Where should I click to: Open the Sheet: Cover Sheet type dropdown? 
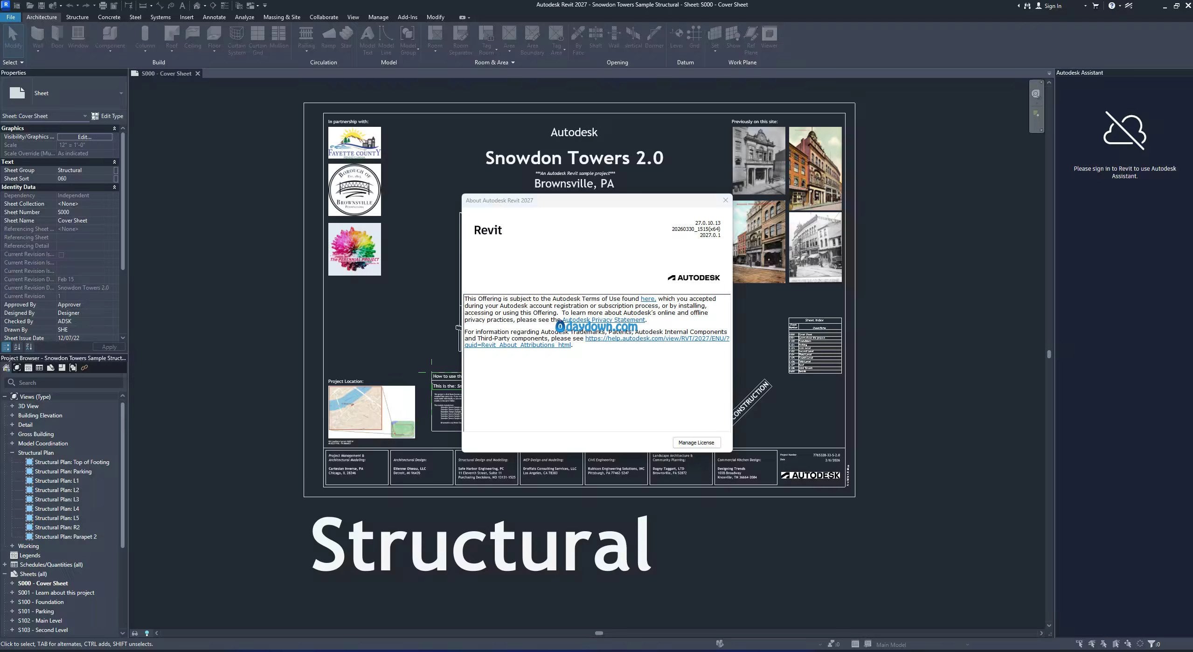pyautogui.click(x=85, y=116)
